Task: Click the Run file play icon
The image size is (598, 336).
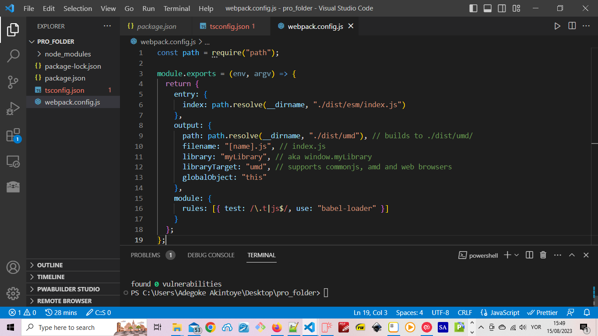Action: tap(557, 26)
